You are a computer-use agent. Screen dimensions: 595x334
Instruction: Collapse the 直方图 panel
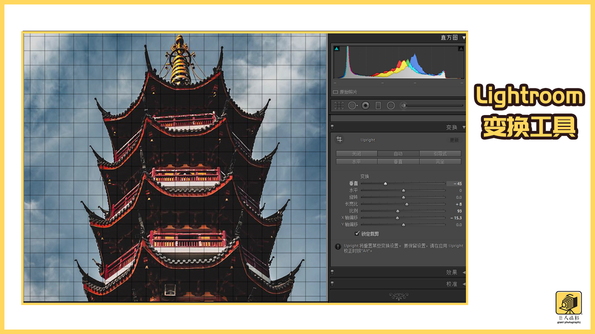[464, 38]
